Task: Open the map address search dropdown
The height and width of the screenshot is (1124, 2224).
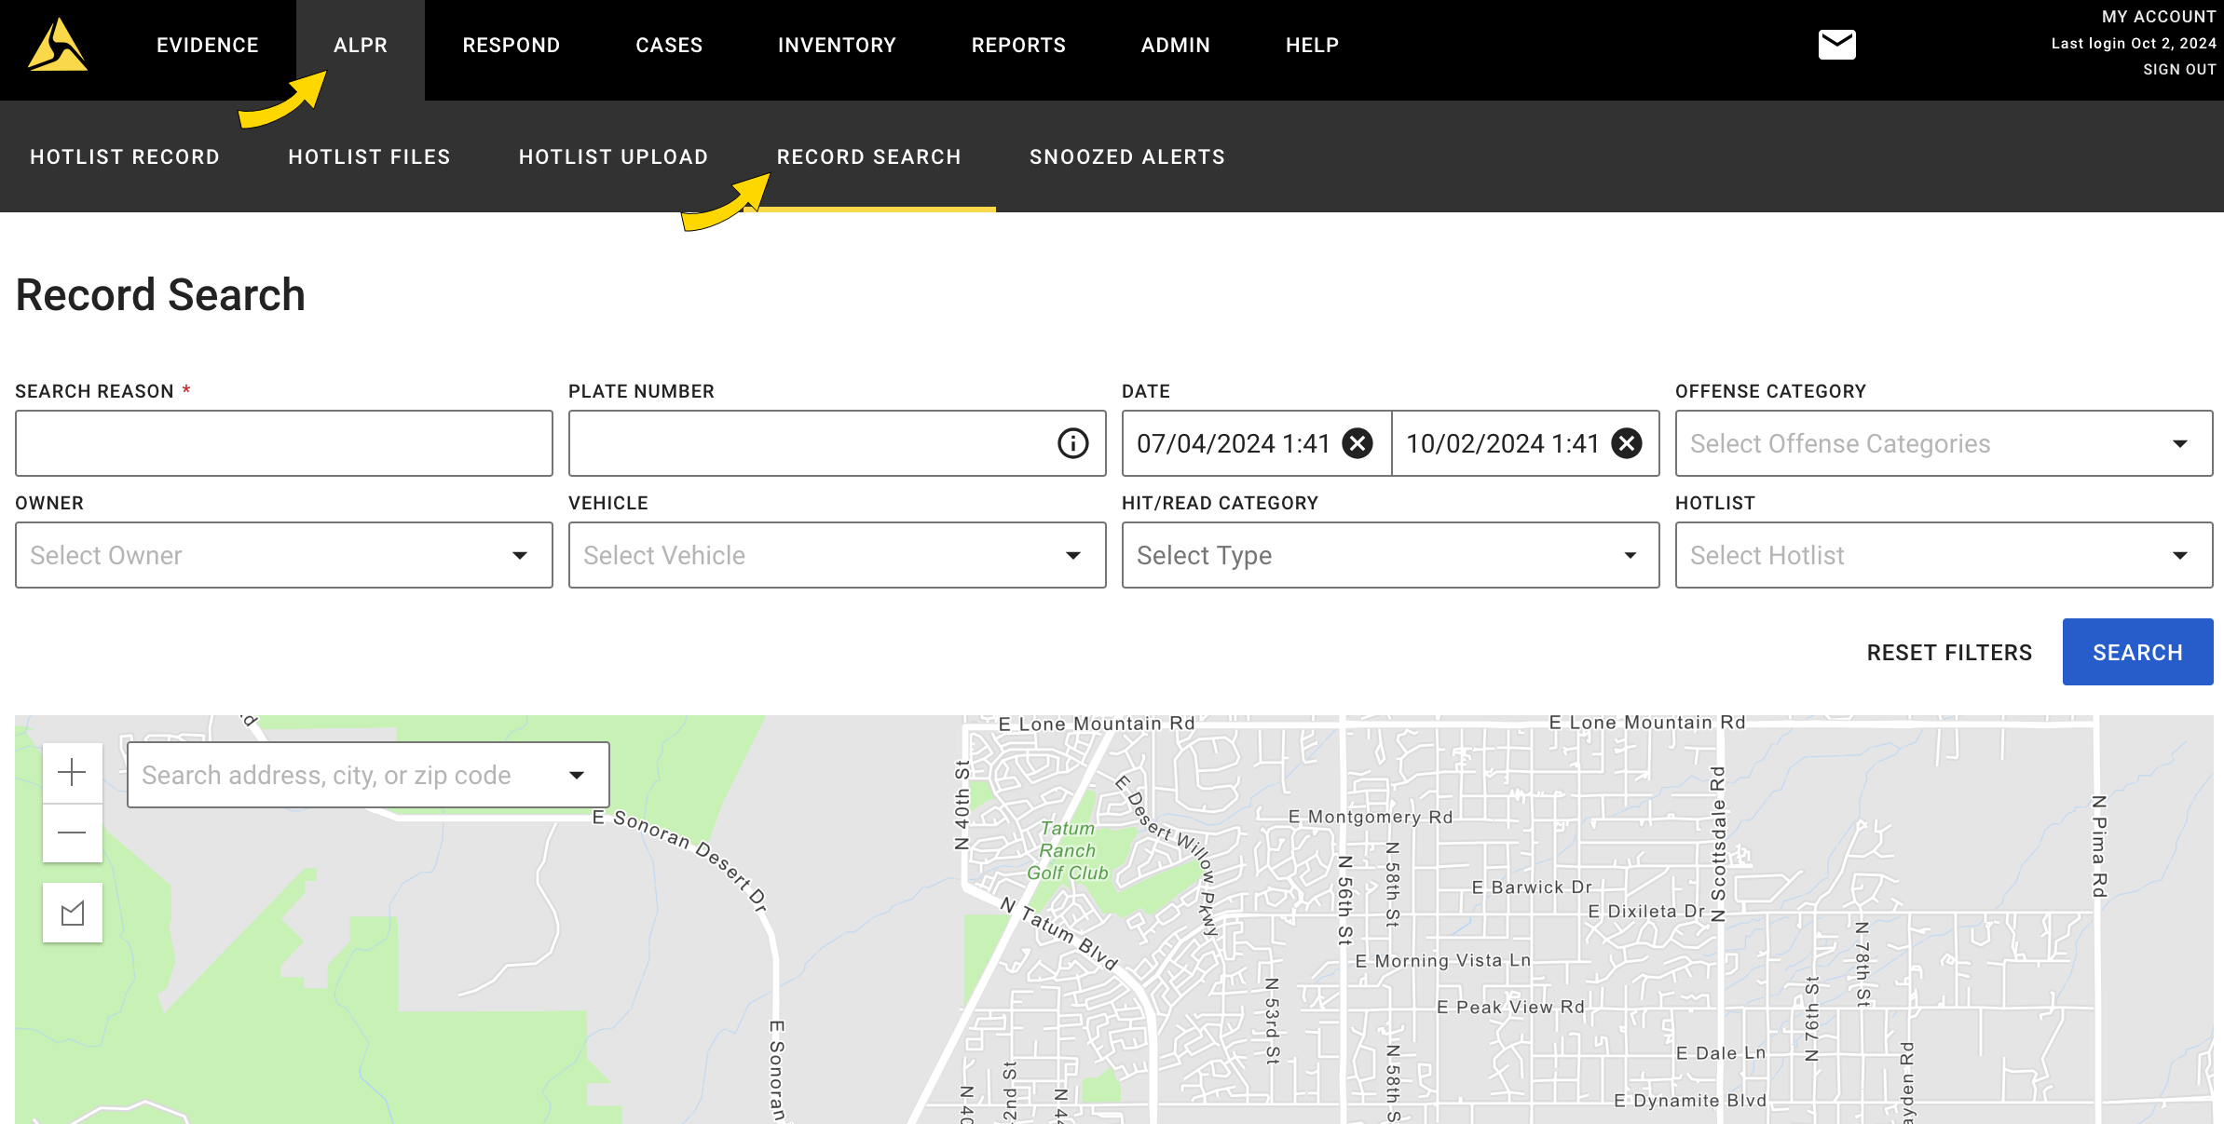Action: pyautogui.click(x=577, y=776)
